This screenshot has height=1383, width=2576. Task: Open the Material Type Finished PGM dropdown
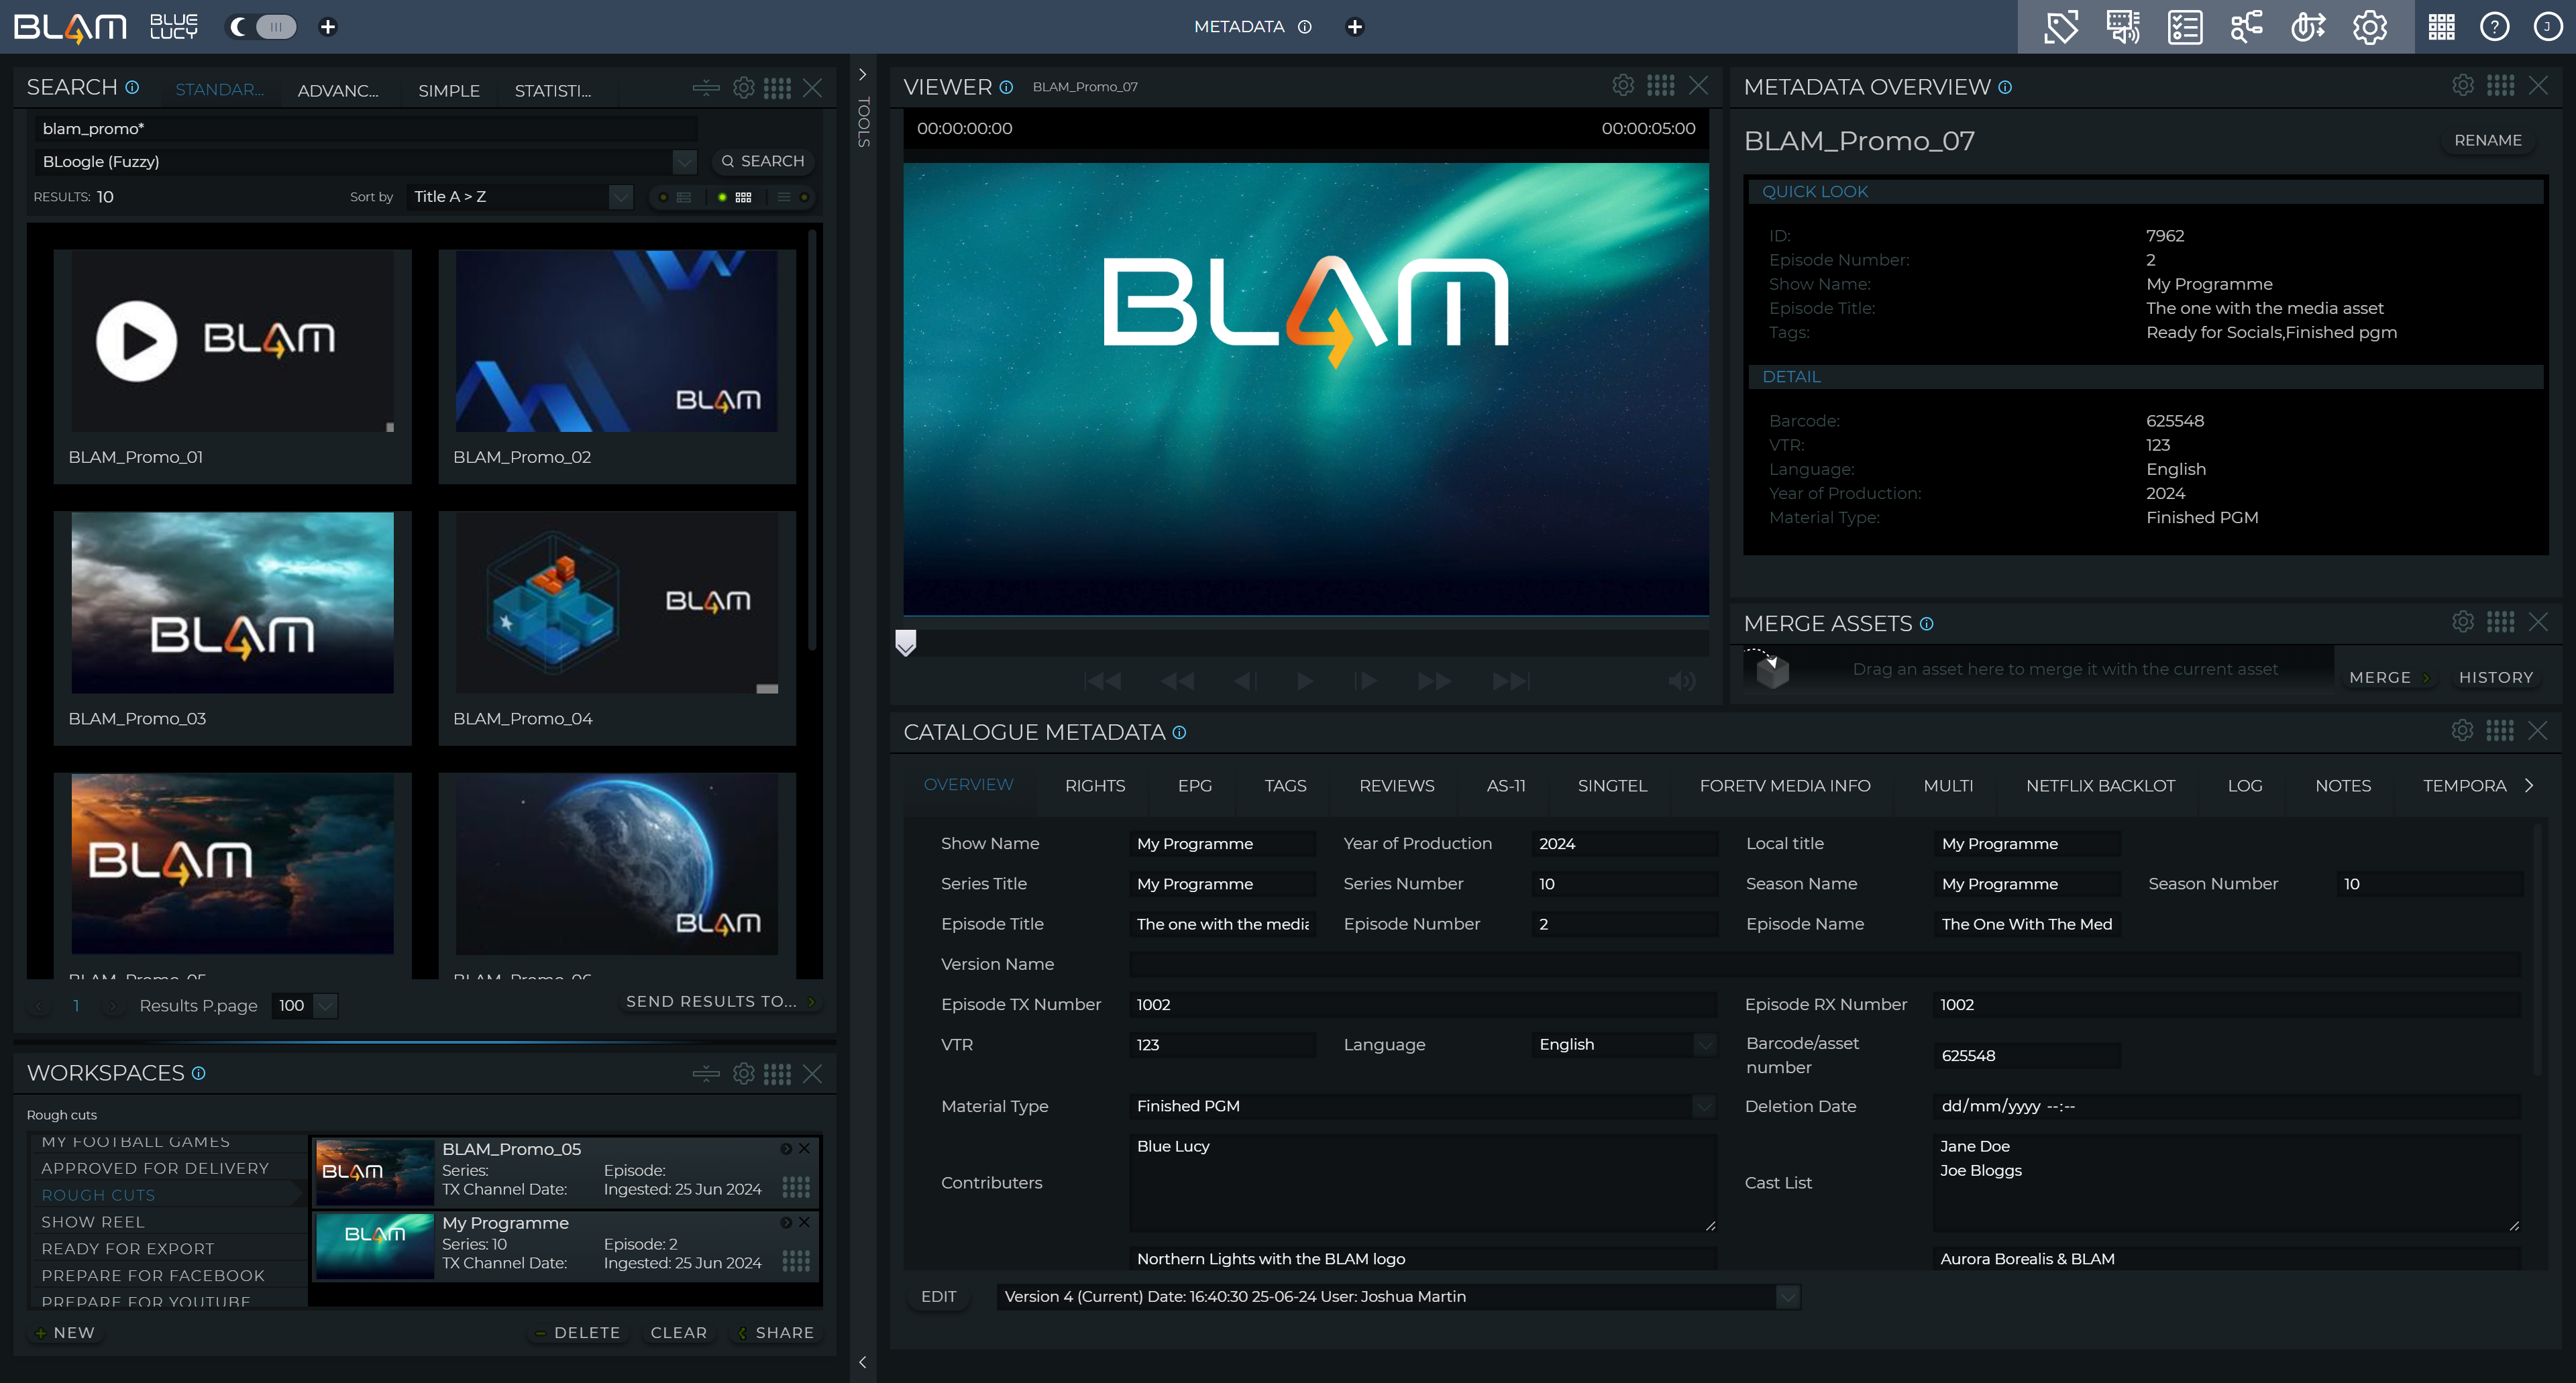point(1704,1106)
